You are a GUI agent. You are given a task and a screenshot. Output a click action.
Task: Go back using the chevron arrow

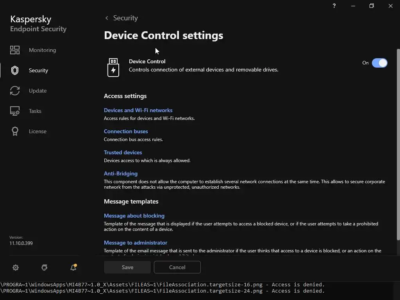click(107, 18)
